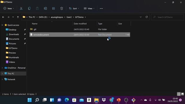Screen dimensions: 185x104
Task: Open the See more three-dots menu
Action: (101, 8)
